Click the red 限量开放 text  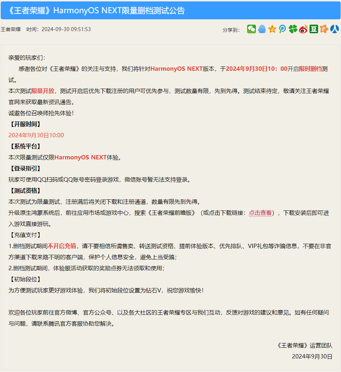[x=43, y=91]
